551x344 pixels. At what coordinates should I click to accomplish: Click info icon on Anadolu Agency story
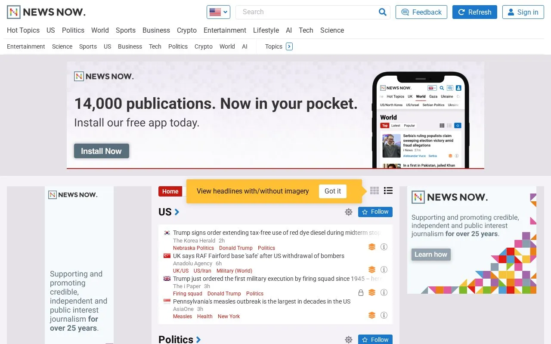tap(384, 270)
